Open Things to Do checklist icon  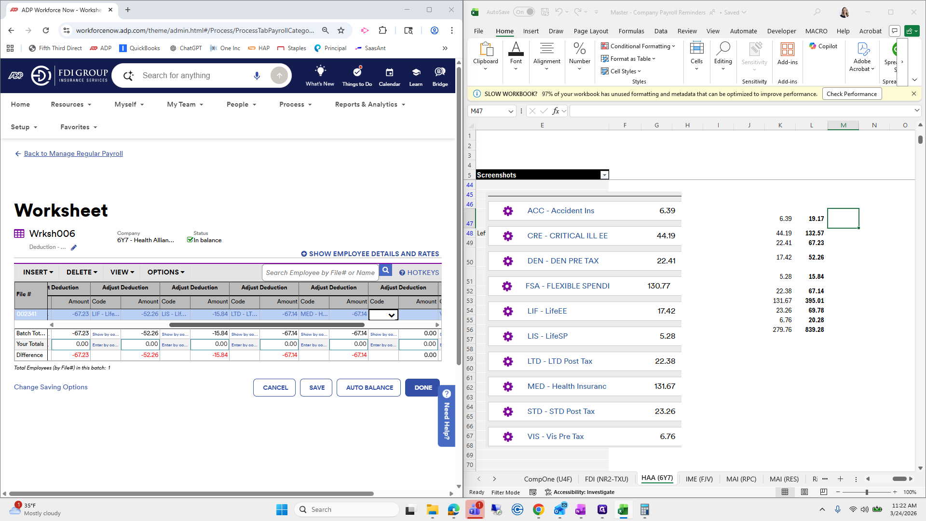coord(357,72)
